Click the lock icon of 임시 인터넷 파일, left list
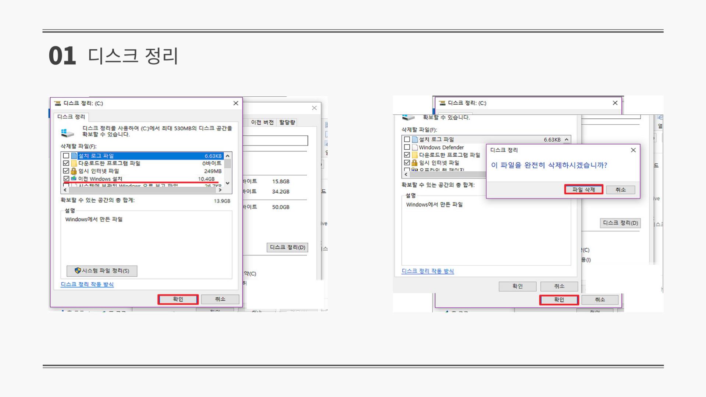 (74, 171)
